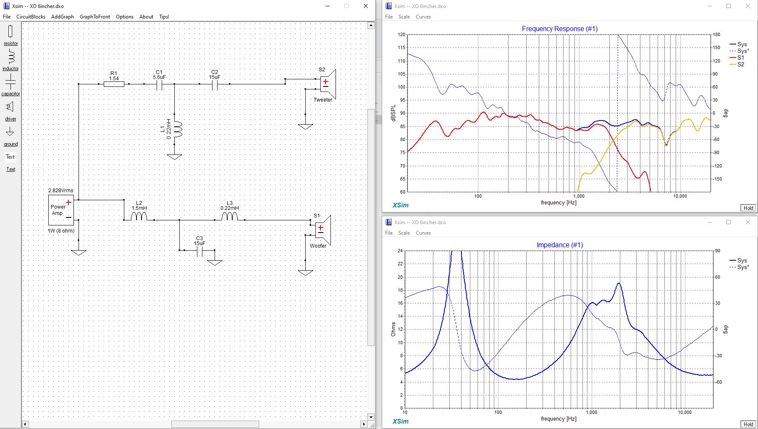
Task: Click the Impedance (#1) graph title
Action: point(559,245)
